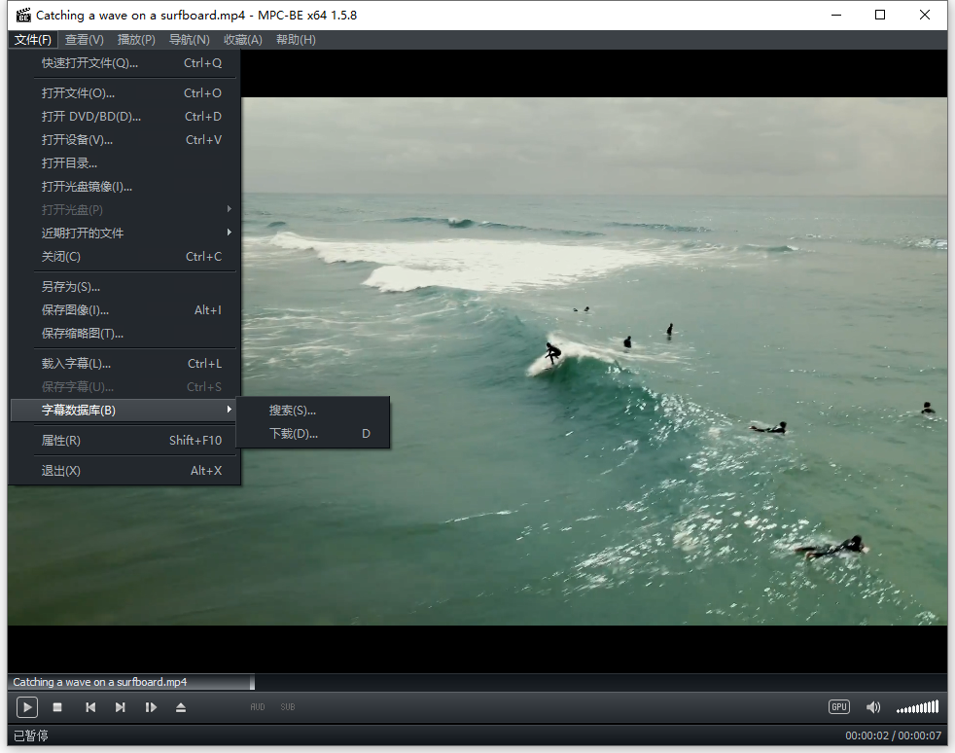
Task: Step forward one frame
Action: (151, 707)
